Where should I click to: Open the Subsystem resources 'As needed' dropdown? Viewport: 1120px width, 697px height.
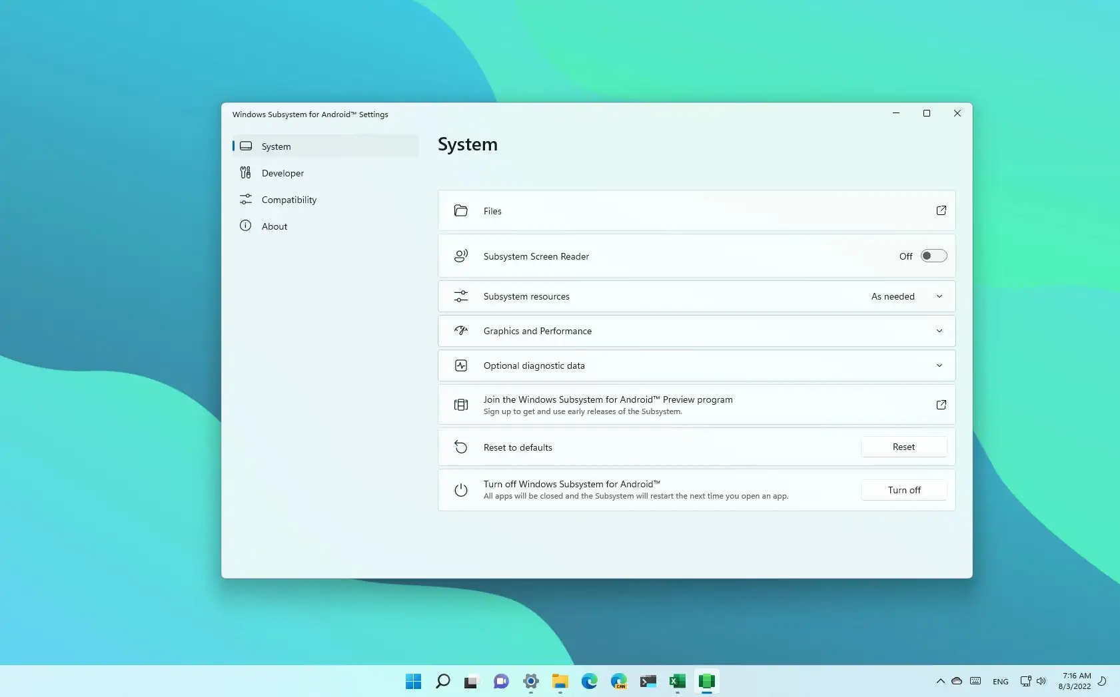coord(906,296)
